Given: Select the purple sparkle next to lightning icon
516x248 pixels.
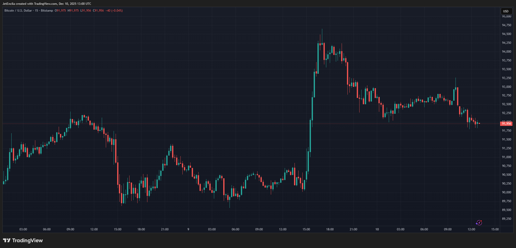Looking at the screenshot, I should 477,224.
